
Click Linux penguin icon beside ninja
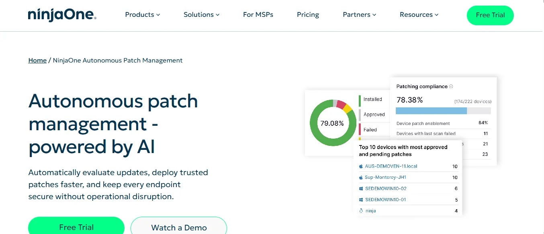click(x=361, y=211)
